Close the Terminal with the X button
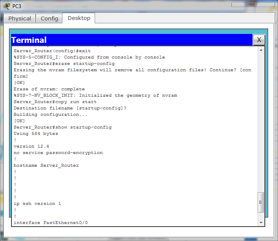Screen dimensions: 278x241 [259, 40]
